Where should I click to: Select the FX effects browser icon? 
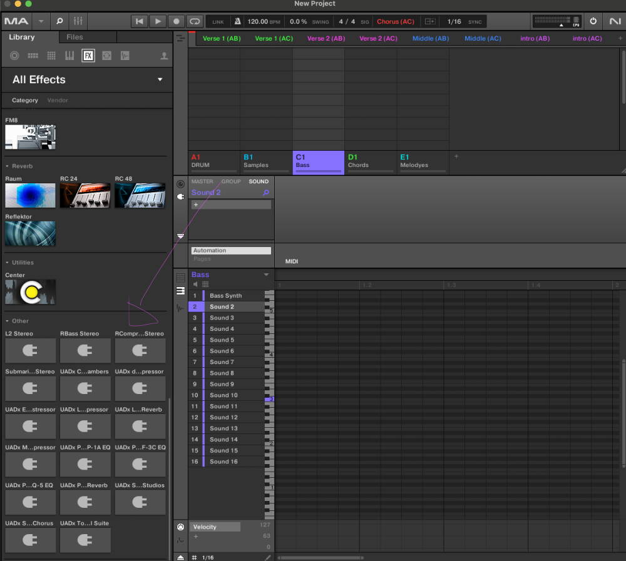88,56
